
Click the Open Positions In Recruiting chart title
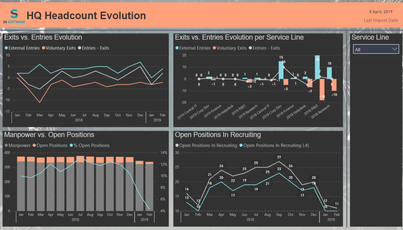pos(218,135)
